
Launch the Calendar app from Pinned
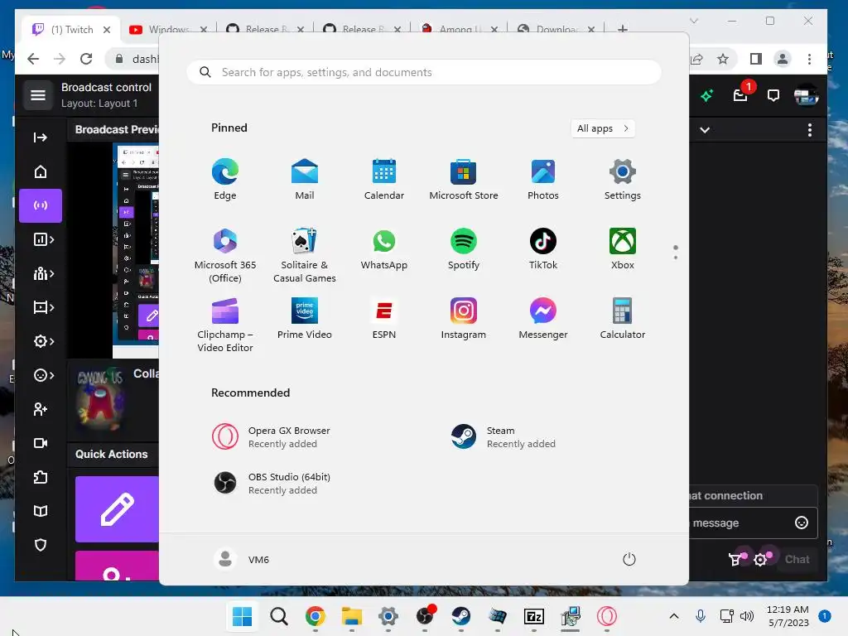pos(384,180)
